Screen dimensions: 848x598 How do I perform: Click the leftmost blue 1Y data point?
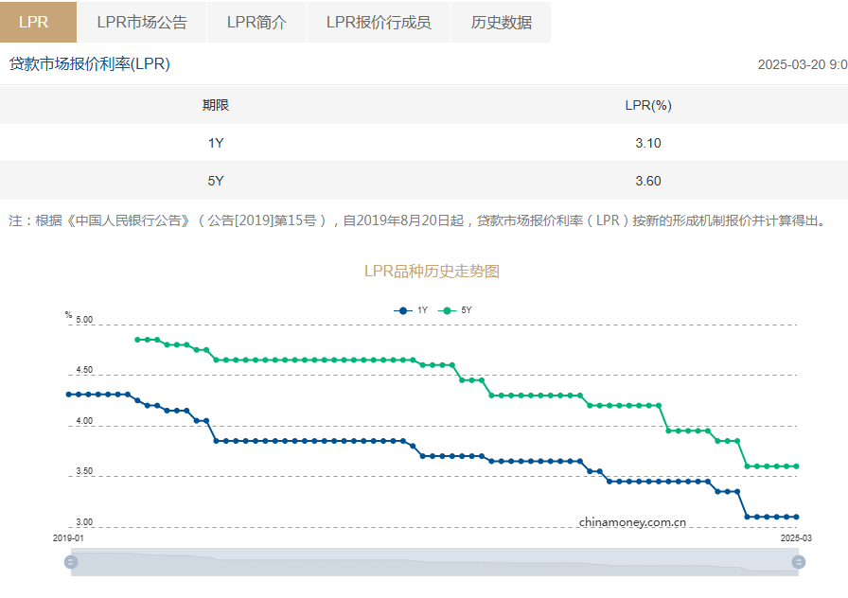pyautogui.click(x=68, y=395)
